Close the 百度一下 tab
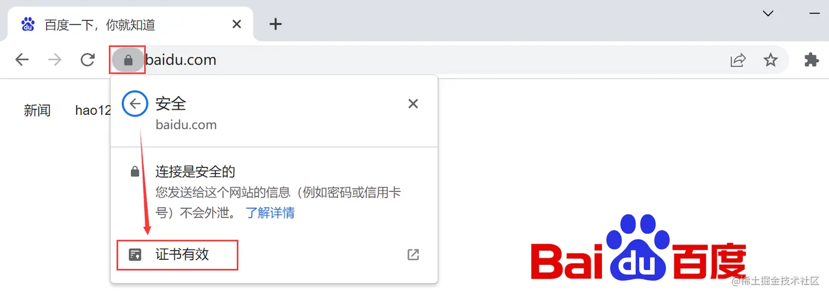The height and width of the screenshot is (296, 829). [237, 24]
